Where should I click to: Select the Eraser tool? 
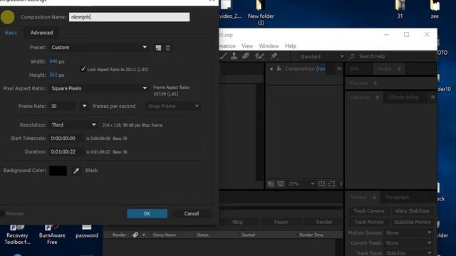click(246, 56)
